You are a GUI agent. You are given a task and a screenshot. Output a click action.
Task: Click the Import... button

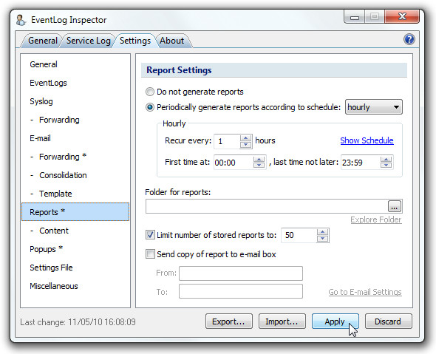click(x=282, y=321)
